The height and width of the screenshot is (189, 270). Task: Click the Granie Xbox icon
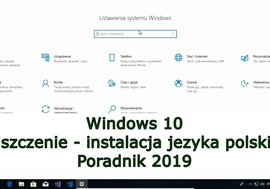coord(178,83)
